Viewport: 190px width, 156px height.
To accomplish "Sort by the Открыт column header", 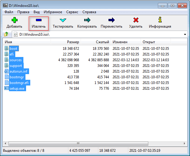I will click(156, 42).
